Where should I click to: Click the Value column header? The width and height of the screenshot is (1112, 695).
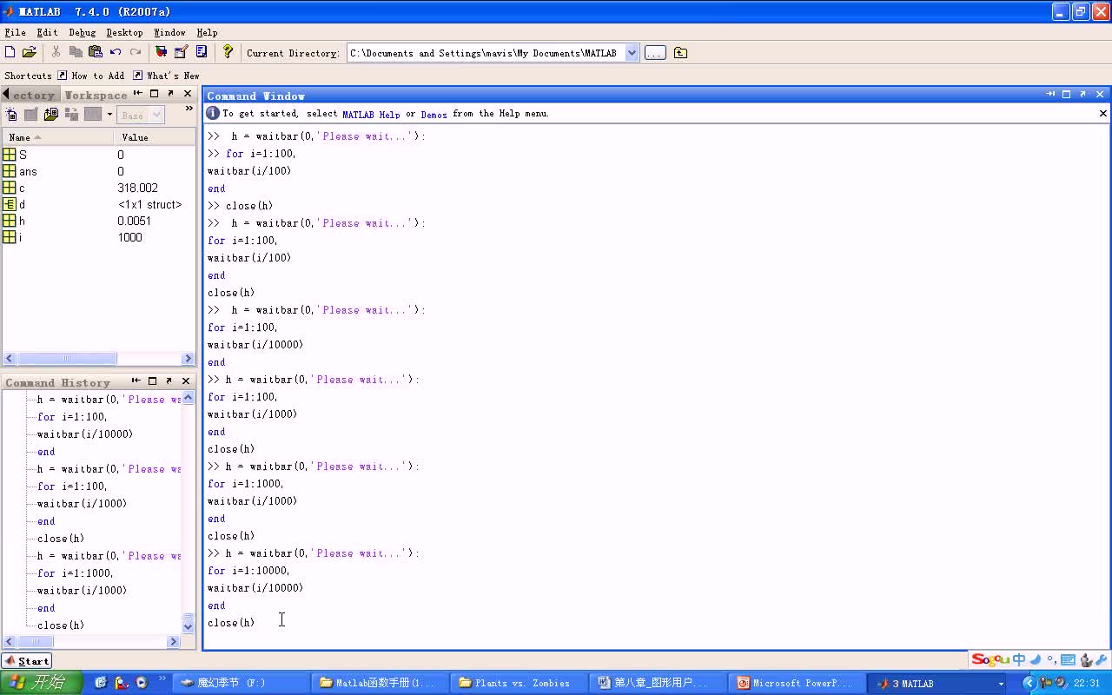click(155, 137)
